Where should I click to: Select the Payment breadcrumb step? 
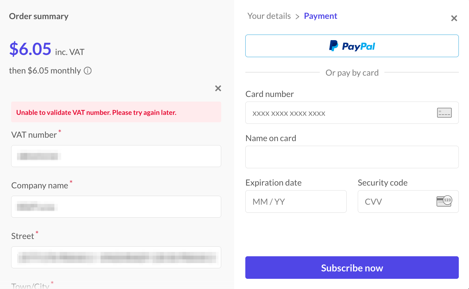tap(320, 16)
